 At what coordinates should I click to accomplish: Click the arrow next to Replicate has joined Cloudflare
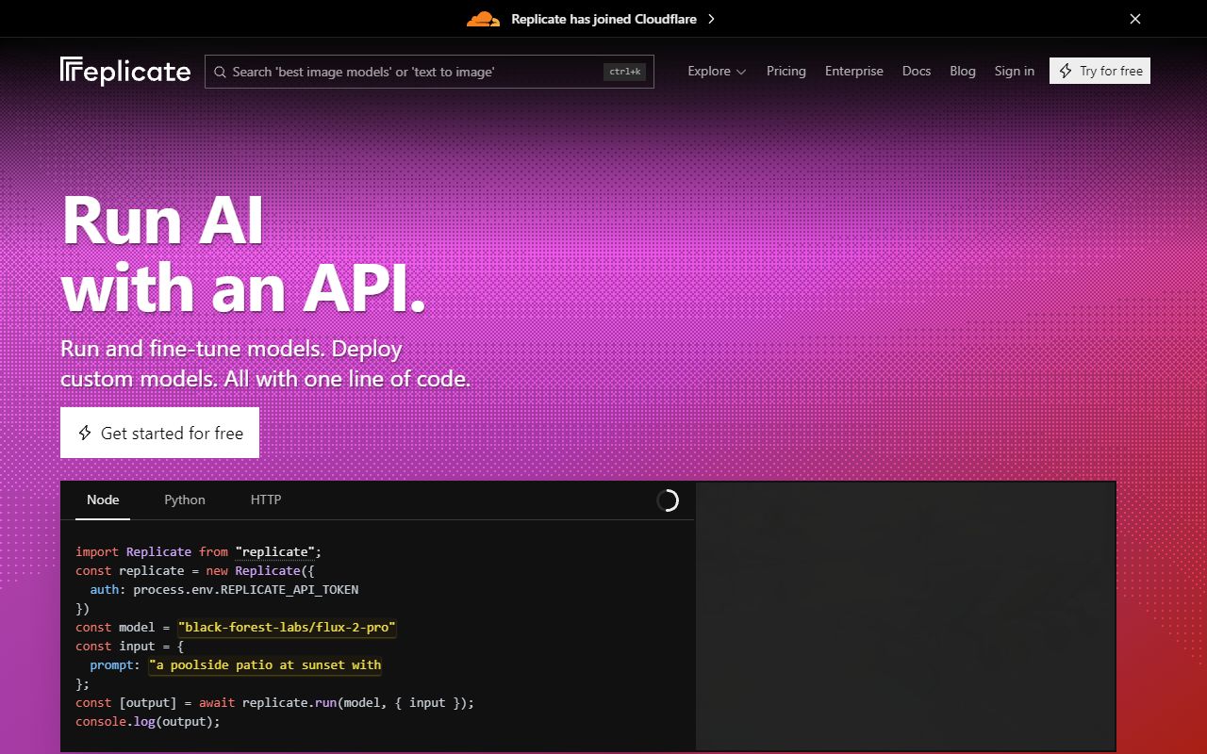pos(711,19)
